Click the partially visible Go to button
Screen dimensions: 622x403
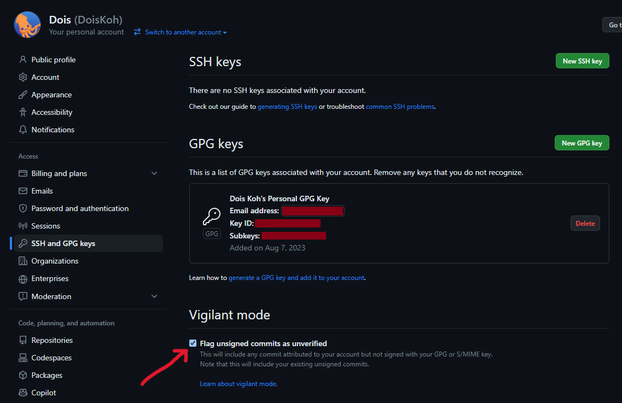pyautogui.click(x=613, y=25)
